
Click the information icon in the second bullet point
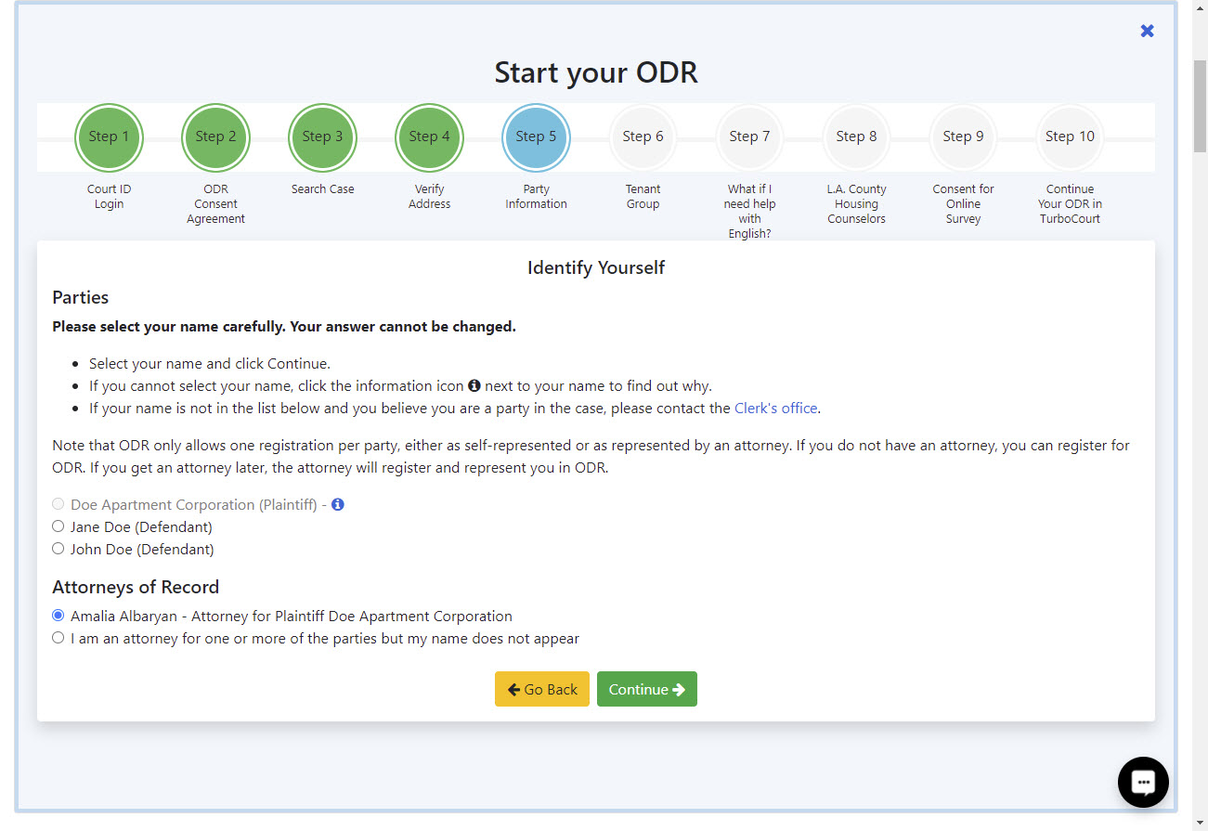474,384
